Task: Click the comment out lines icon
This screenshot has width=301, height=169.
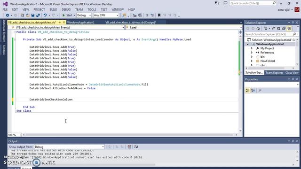Action: point(147,15)
